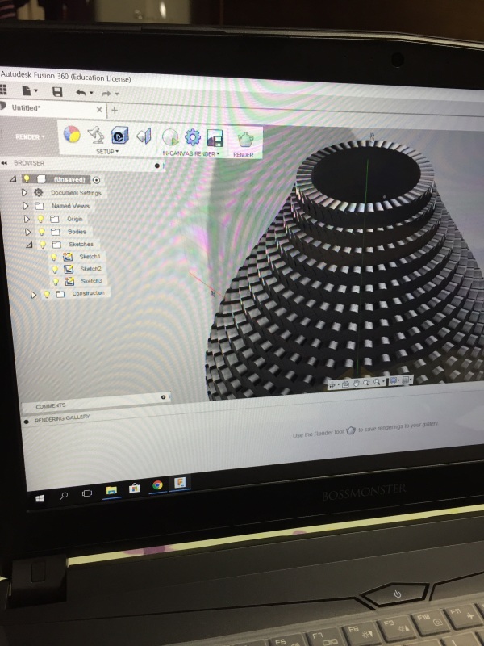The image size is (484, 646).
Task: Open Scene Settings lamp icon
Action: [x=95, y=134]
